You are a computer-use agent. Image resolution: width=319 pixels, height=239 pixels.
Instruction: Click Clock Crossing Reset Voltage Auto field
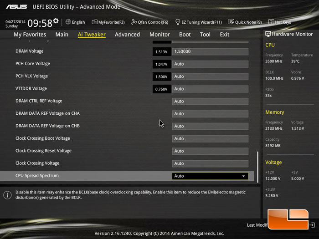click(210, 151)
